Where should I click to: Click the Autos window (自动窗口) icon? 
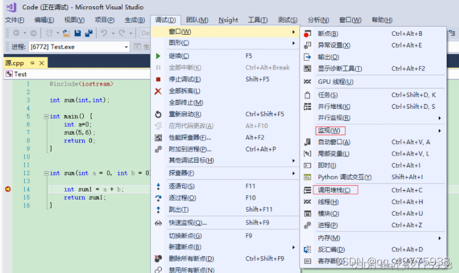[307, 142]
